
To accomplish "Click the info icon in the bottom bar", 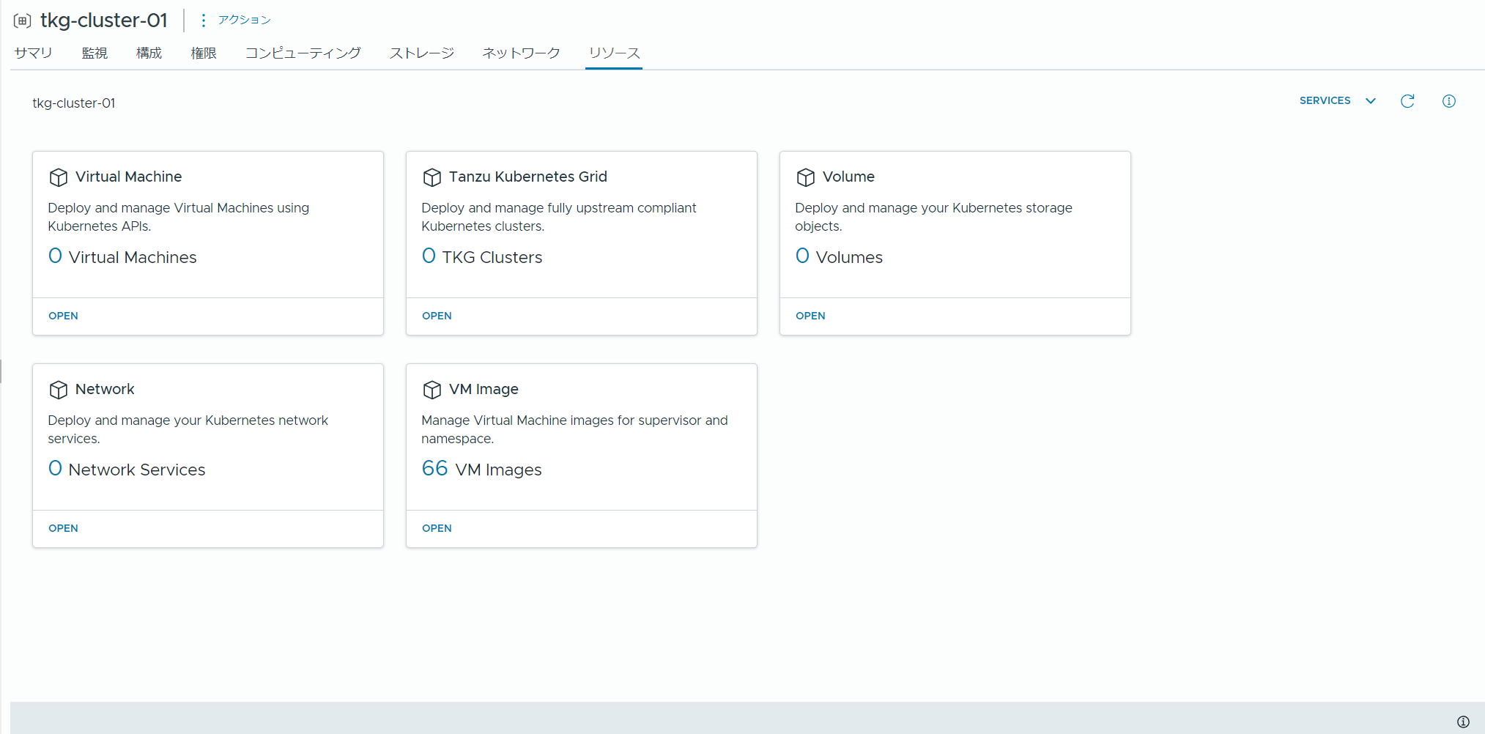I will [x=1464, y=721].
